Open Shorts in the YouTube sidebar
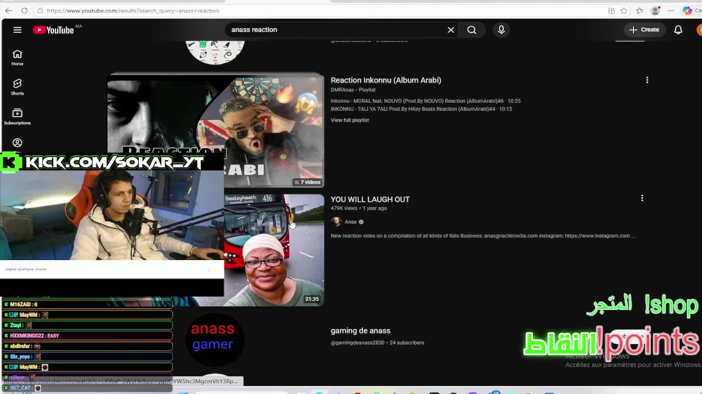This screenshot has width=702, height=394. pyautogui.click(x=18, y=87)
